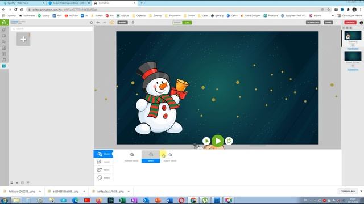The image size is (364, 204).
Task: Open the Windows Start menu
Action: coord(5,200)
